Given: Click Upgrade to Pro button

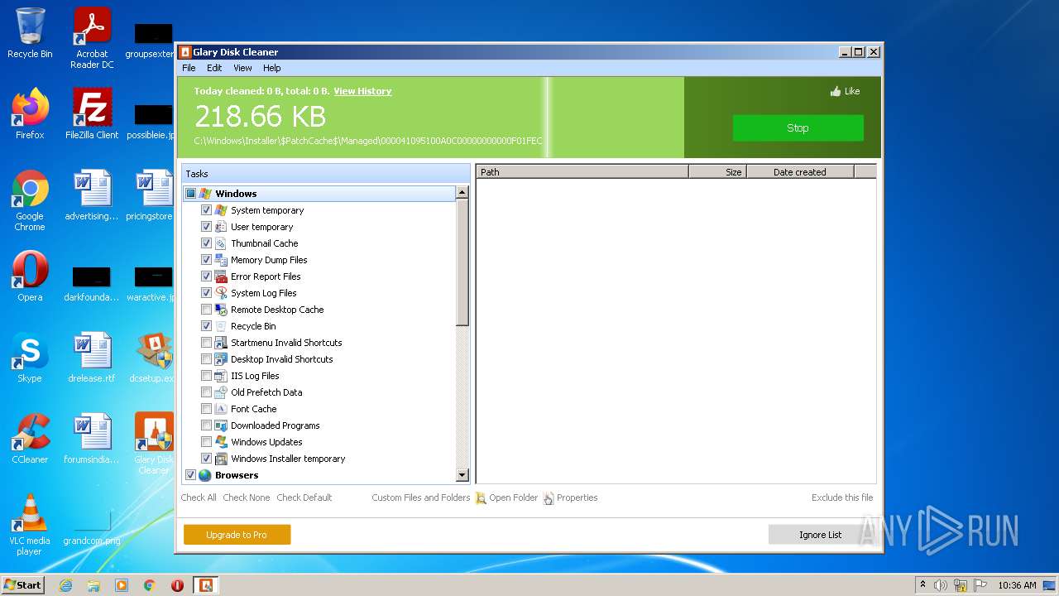Looking at the screenshot, I should tap(237, 535).
